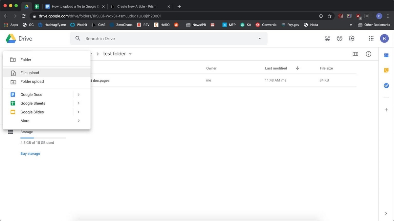Click the Buy storage link
The image size is (394, 221).
pos(30,153)
